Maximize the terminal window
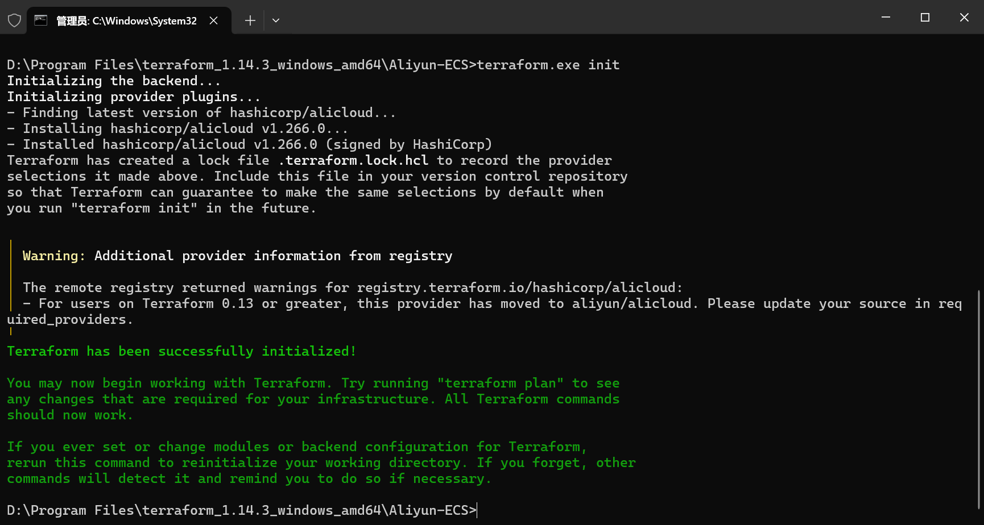The image size is (984, 525). (925, 18)
